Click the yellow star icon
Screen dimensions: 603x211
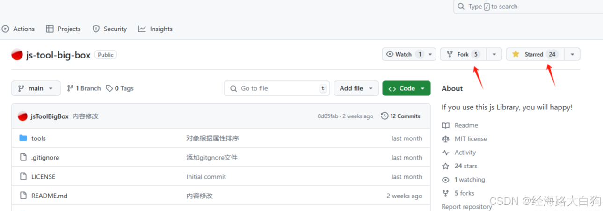[516, 54]
